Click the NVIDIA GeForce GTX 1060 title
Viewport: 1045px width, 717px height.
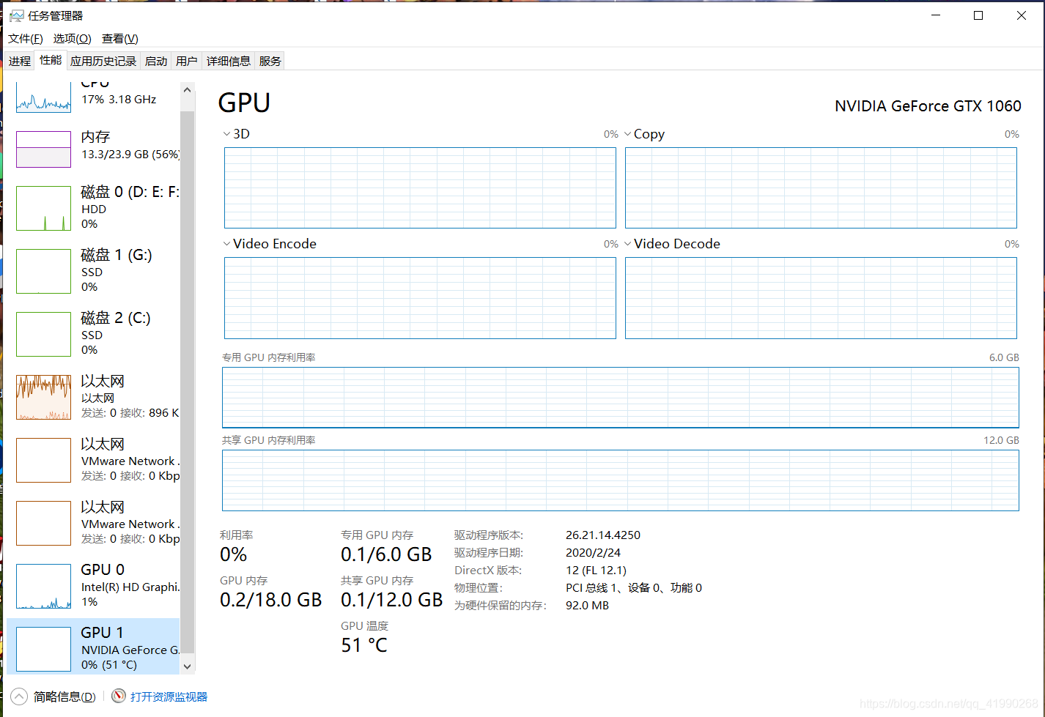click(928, 106)
